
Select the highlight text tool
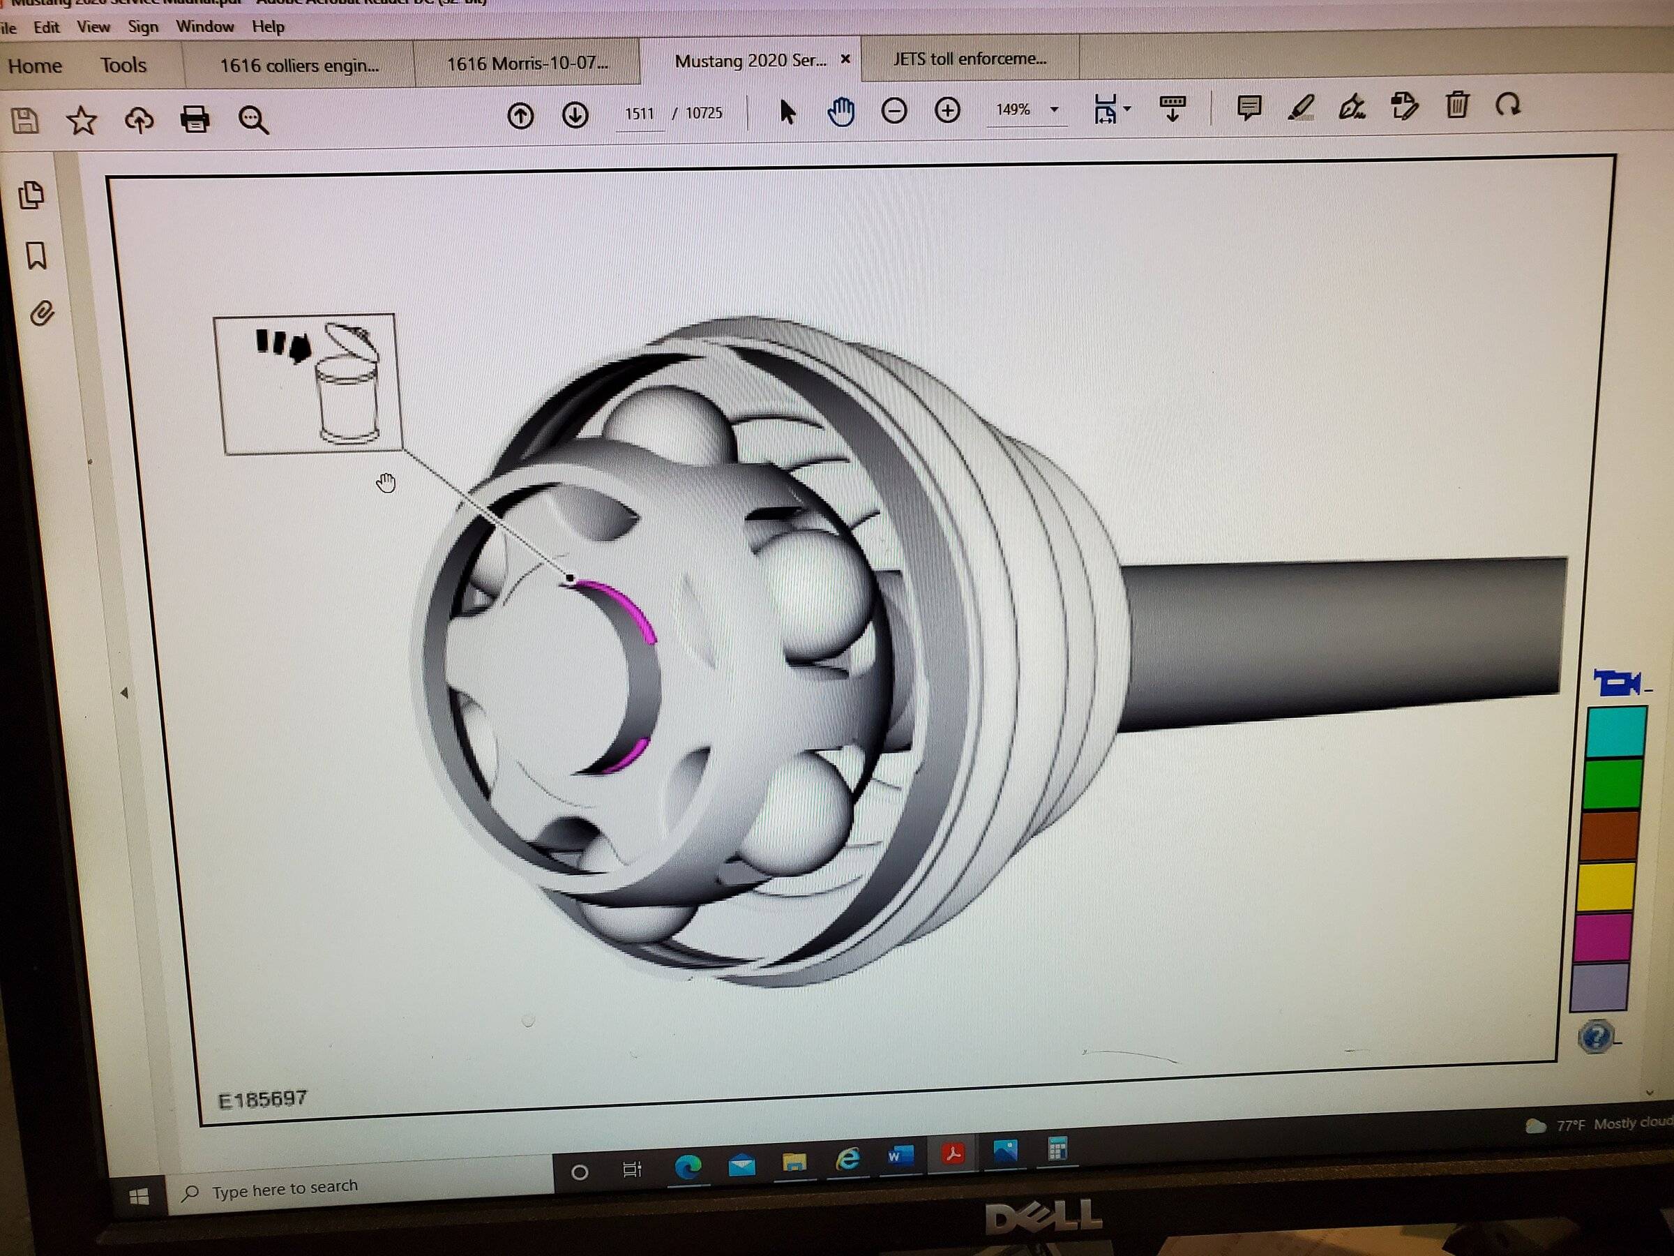(x=1301, y=107)
